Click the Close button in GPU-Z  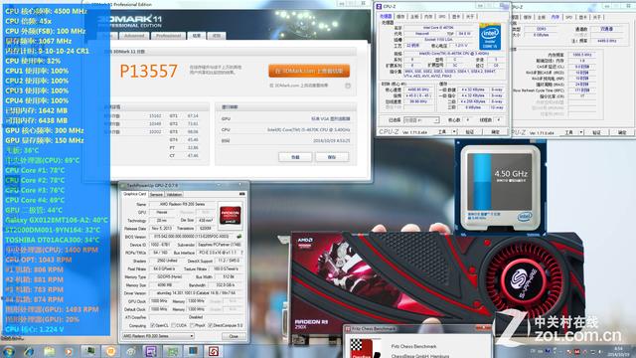(234, 336)
